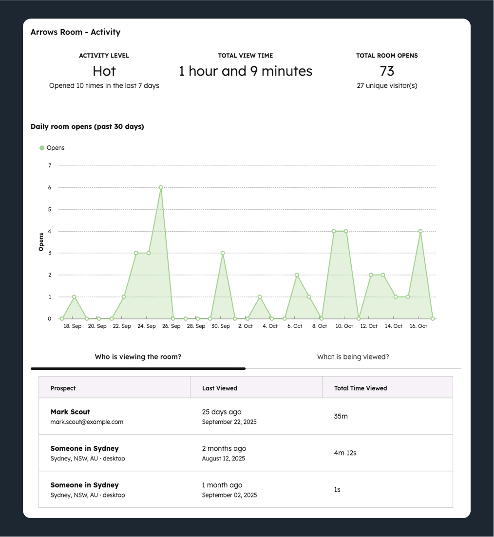Click the 18 Sep data point at 1 open

pyautogui.click(x=74, y=297)
